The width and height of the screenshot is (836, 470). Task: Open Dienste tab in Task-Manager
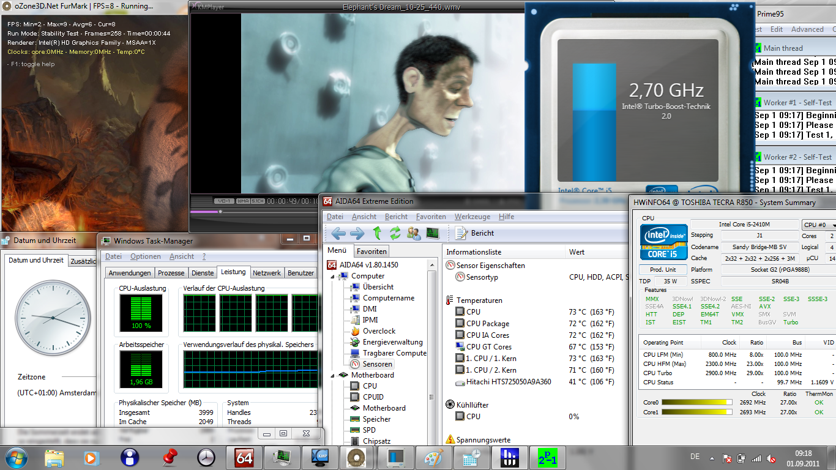coord(203,273)
